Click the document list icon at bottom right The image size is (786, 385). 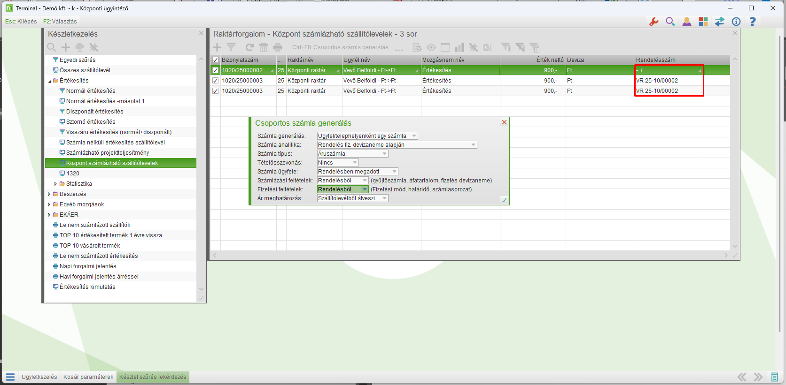[x=775, y=377]
